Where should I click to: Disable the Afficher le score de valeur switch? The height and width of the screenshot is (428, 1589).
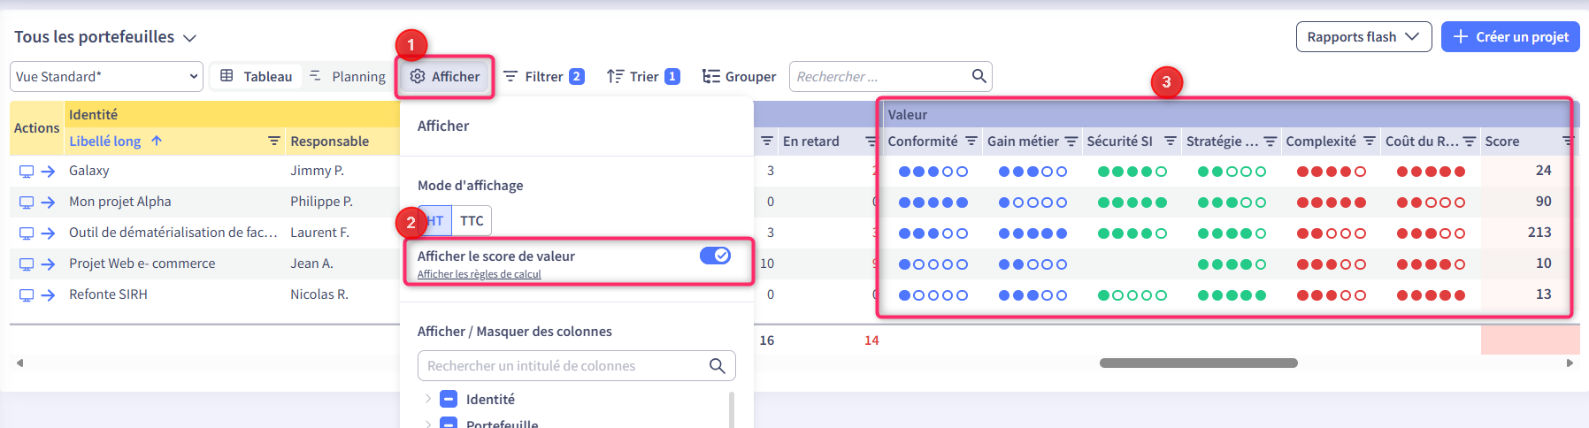click(715, 256)
